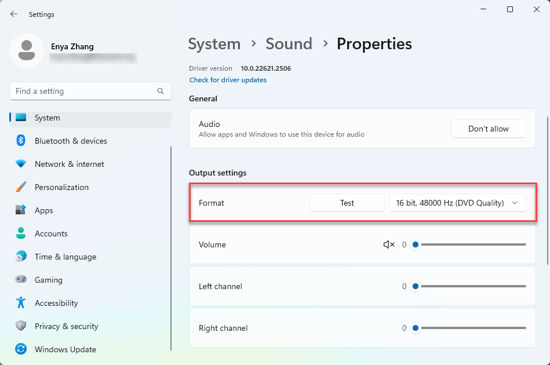The width and height of the screenshot is (550, 365).
Task: Click the Left channel slider track
Action: tap(472, 286)
